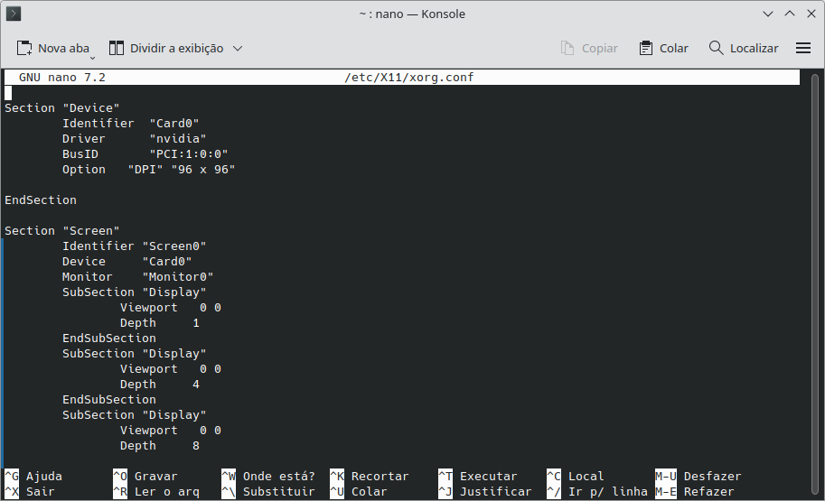Click the Monitor "Monitor0" line
This screenshot has height=501, width=825.
point(138,276)
